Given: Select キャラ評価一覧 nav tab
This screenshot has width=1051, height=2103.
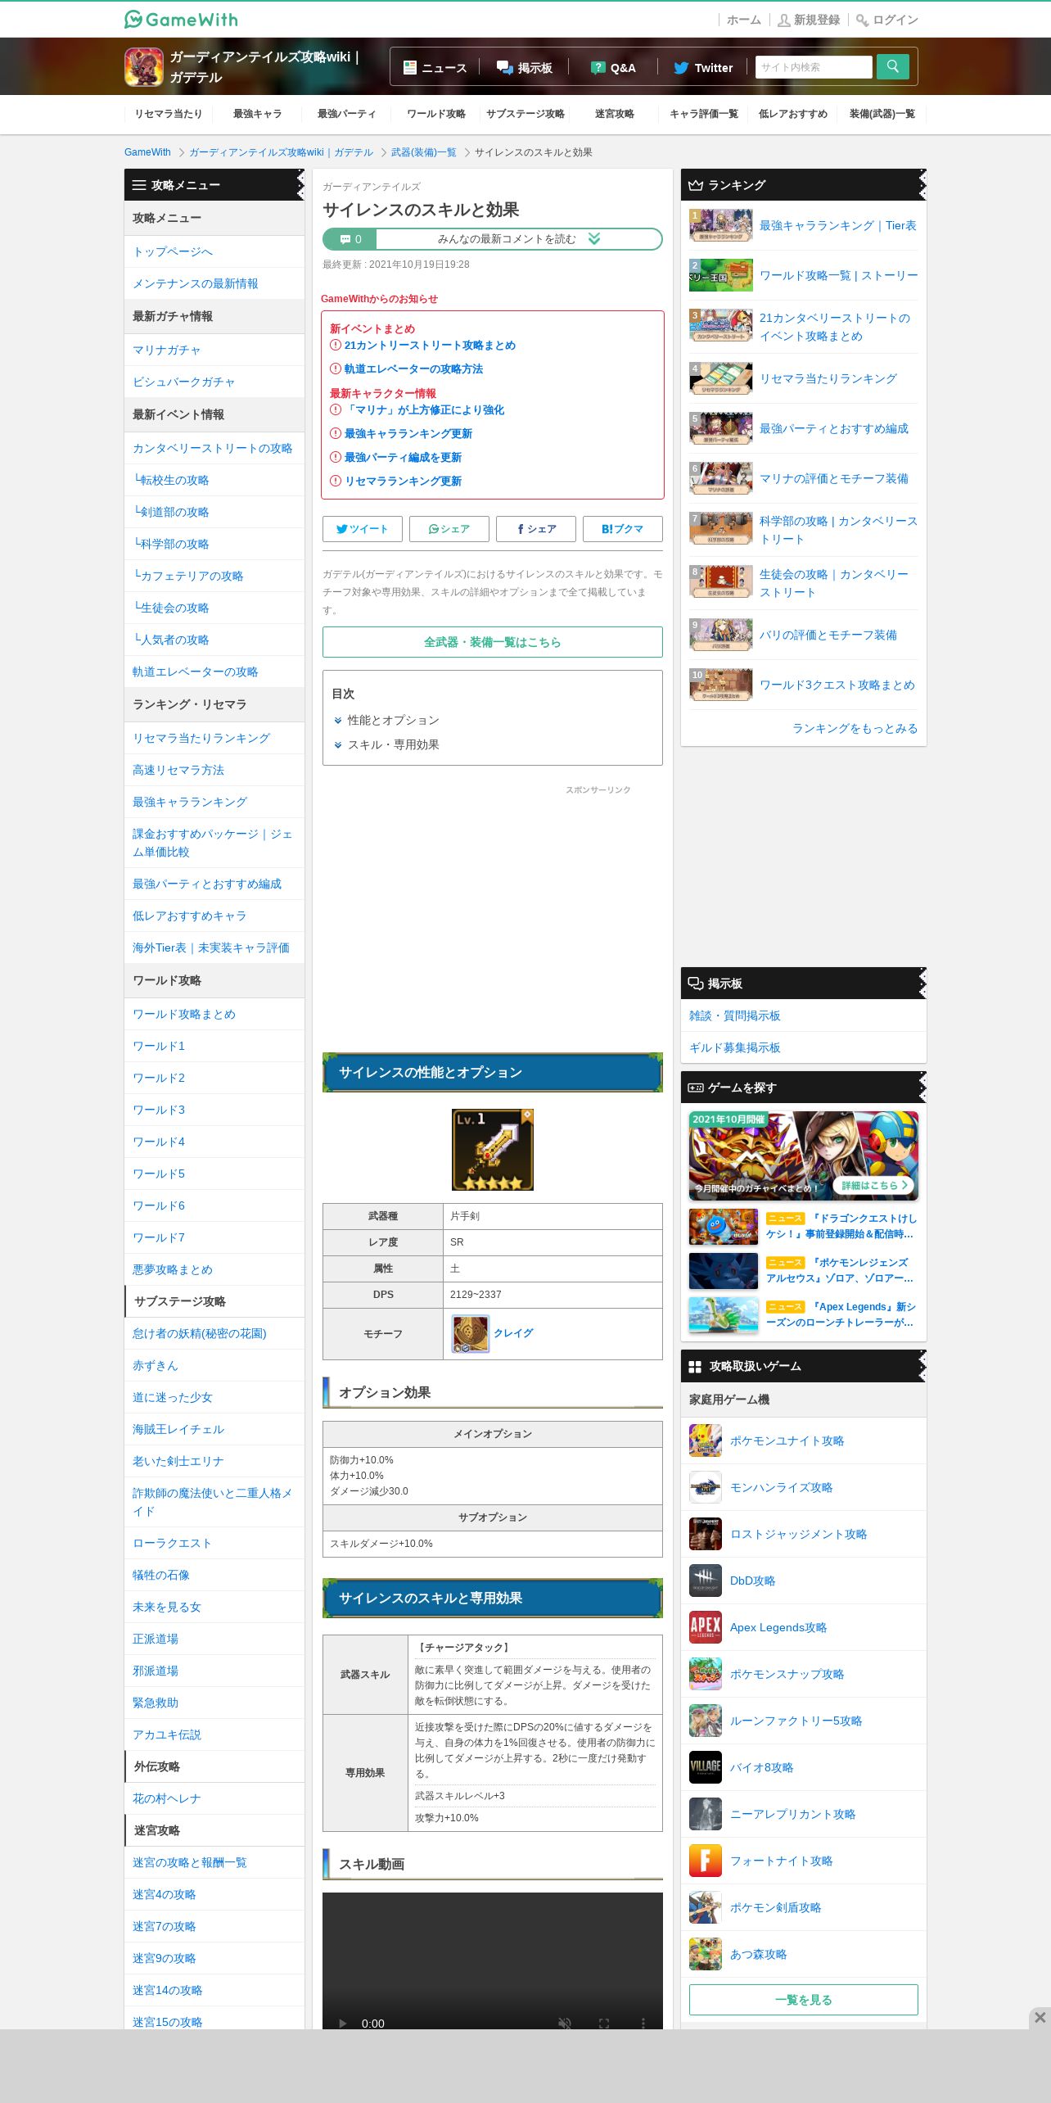Looking at the screenshot, I should coord(704,114).
